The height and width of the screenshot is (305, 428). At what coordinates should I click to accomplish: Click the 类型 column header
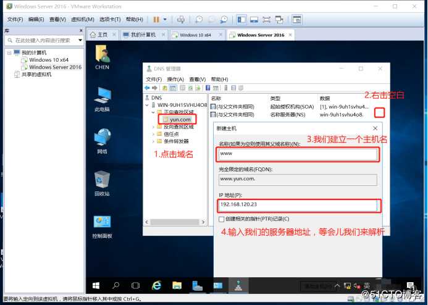pos(275,98)
